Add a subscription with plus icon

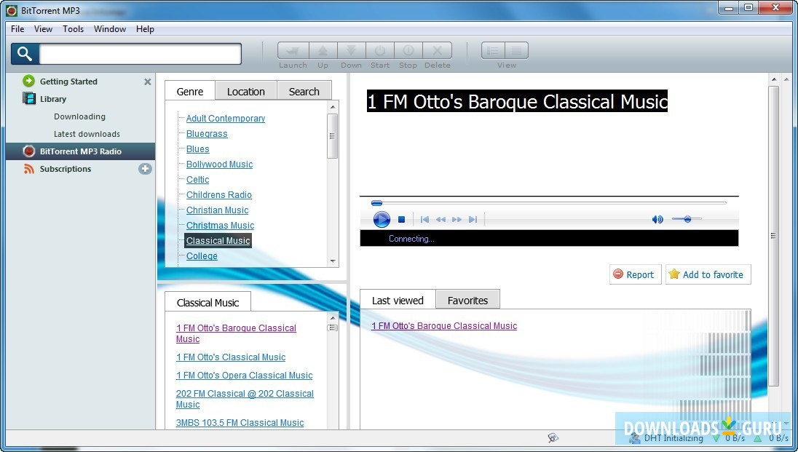click(145, 168)
